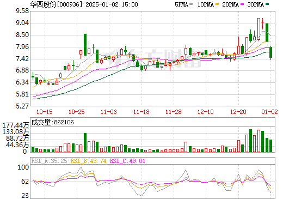Select the 12-20 date axis label
Screen dimensions: 283x199
(x=238, y=112)
